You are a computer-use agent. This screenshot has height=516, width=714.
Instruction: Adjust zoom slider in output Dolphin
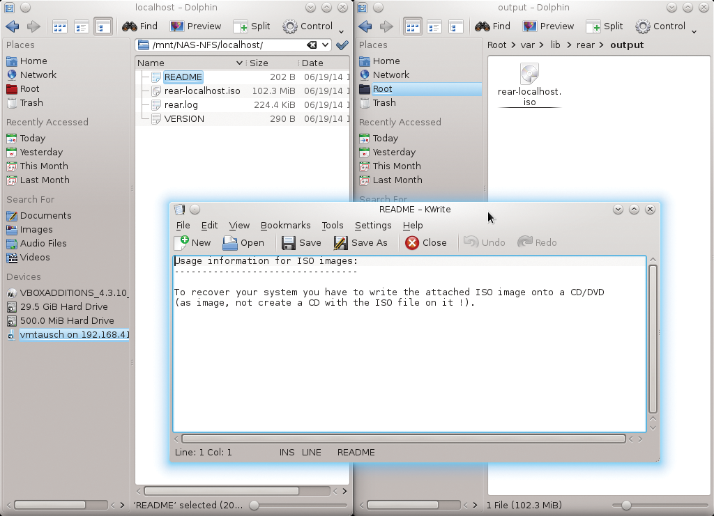click(x=627, y=505)
